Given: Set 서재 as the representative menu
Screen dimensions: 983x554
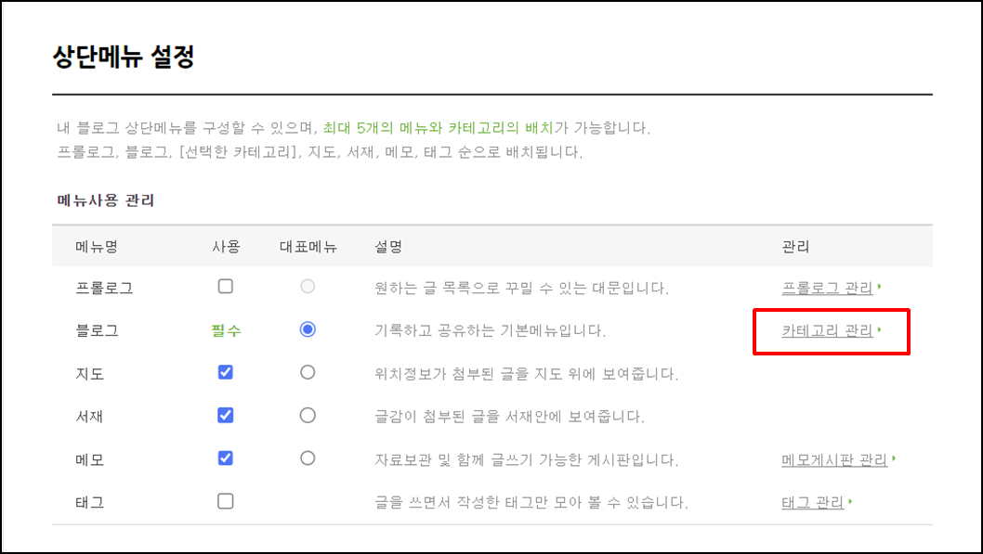Looking at the screenshot, I should (308, 416).
